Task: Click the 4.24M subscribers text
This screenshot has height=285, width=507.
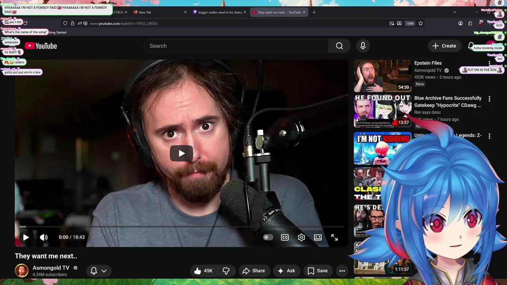Action: point(50,275)
